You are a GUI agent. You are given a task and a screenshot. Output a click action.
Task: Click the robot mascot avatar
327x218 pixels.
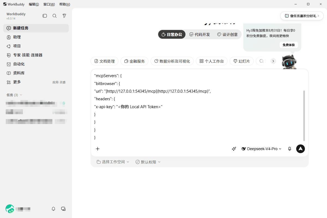(289, 62)
